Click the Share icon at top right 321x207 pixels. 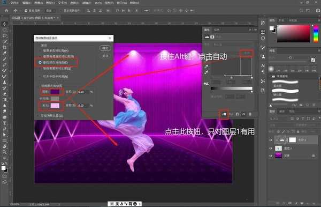tap(318, 11)
